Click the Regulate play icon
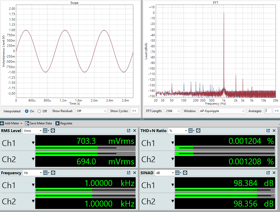280x212 pixels. point(57,123)
